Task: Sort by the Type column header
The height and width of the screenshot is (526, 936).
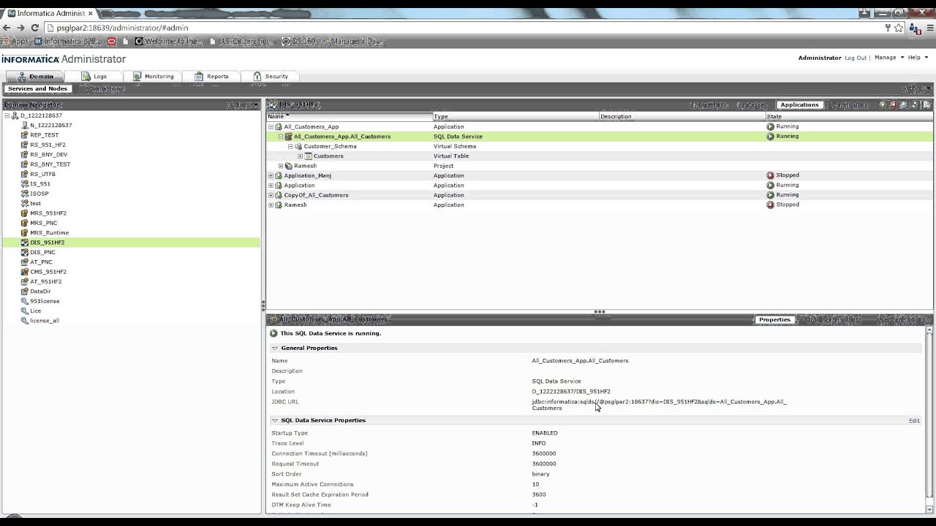Action: pos(516,116)
